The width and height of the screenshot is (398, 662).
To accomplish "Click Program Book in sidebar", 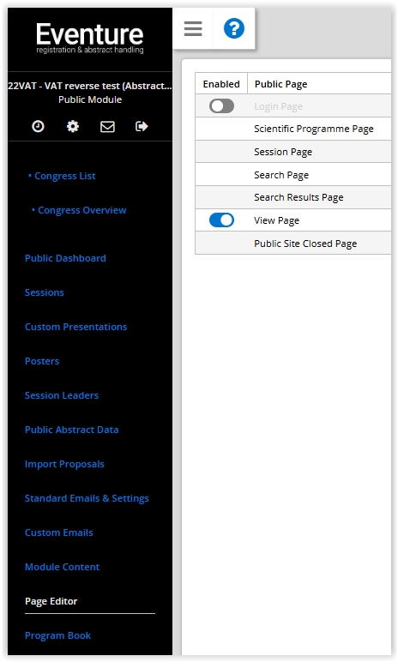I will pos(57,635).
